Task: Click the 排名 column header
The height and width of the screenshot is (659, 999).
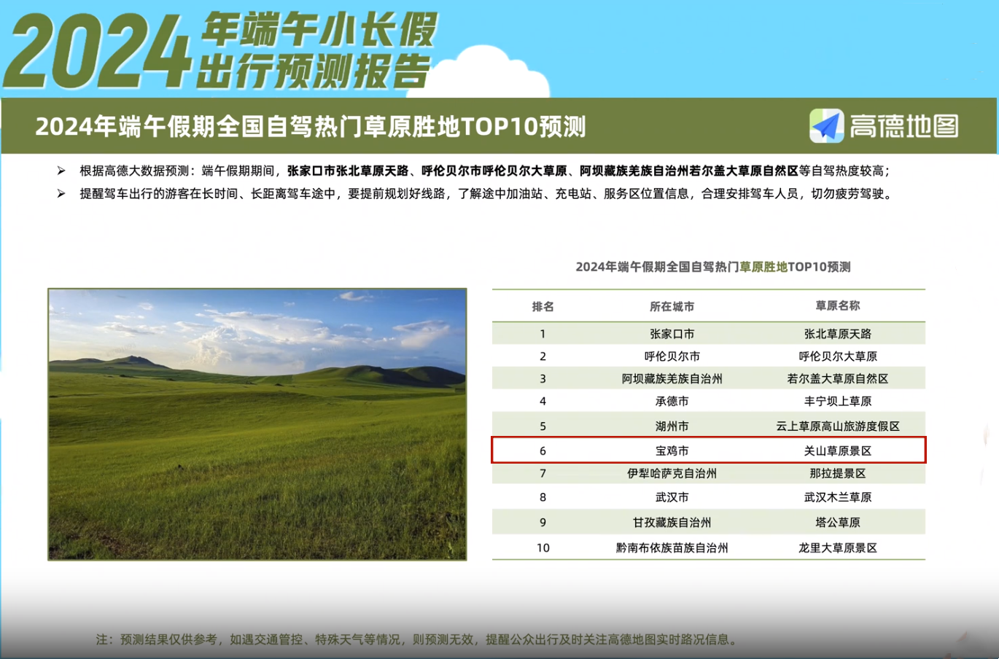Action: click(x=543, y=307)
